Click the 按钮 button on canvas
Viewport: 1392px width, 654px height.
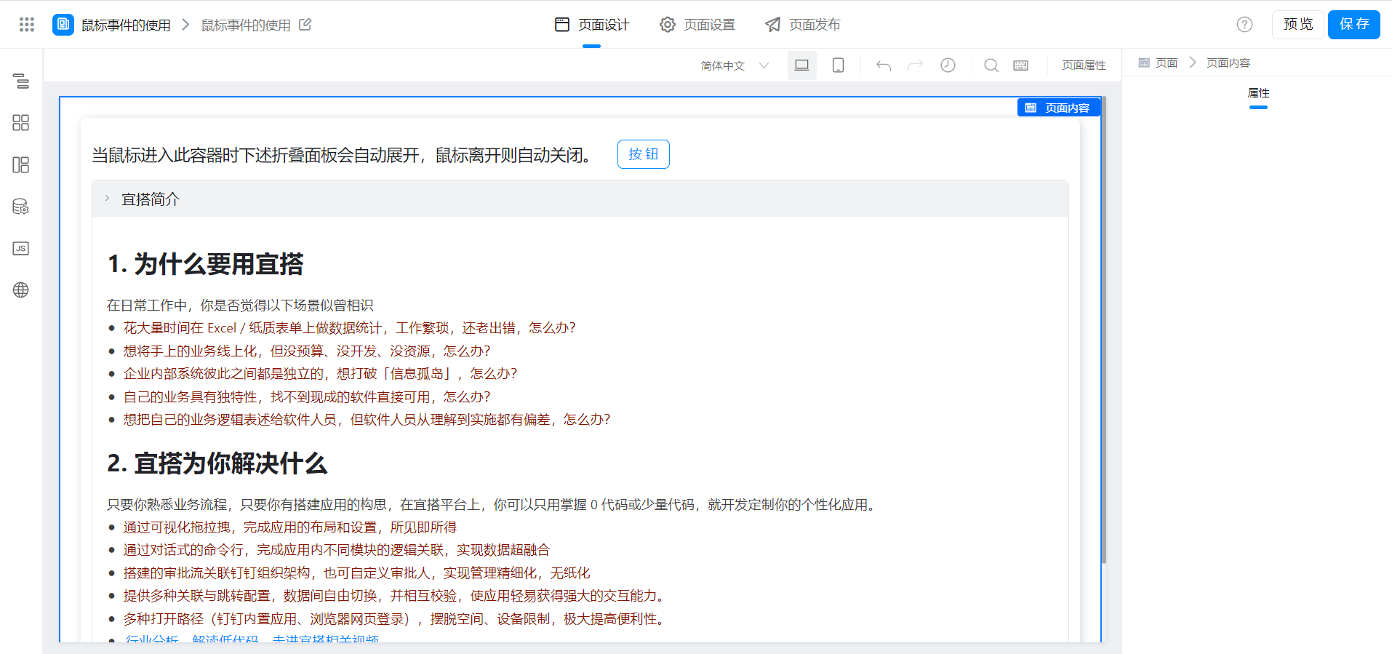644,154
